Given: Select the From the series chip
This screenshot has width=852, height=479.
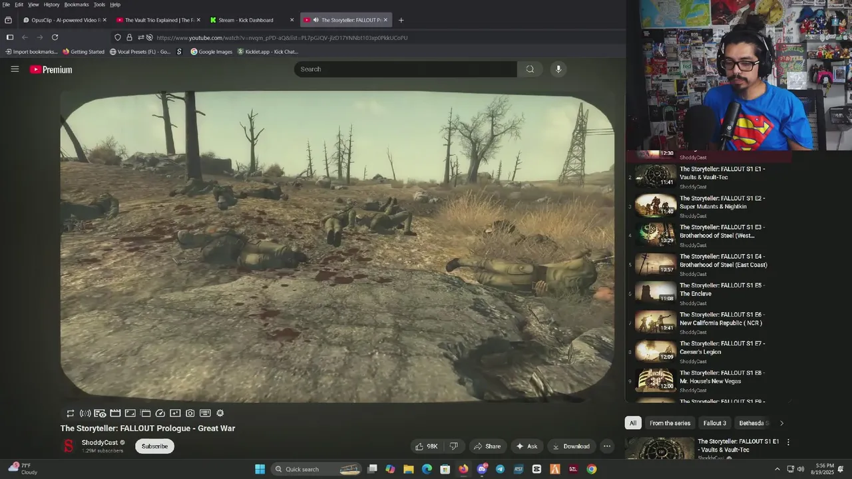Looking at the screenshot, I should [x=670, y=423].
